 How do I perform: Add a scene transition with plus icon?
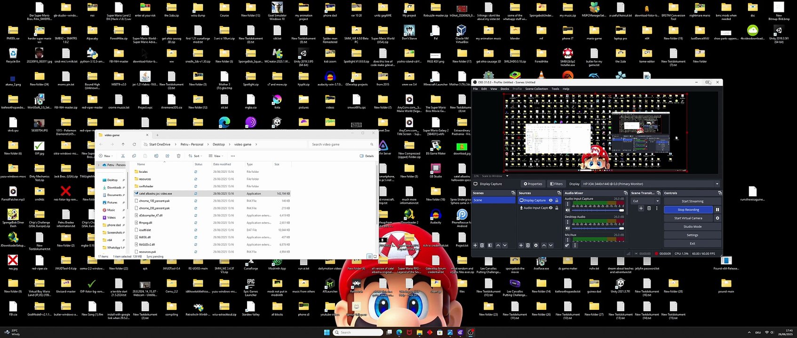pos(641,208)
